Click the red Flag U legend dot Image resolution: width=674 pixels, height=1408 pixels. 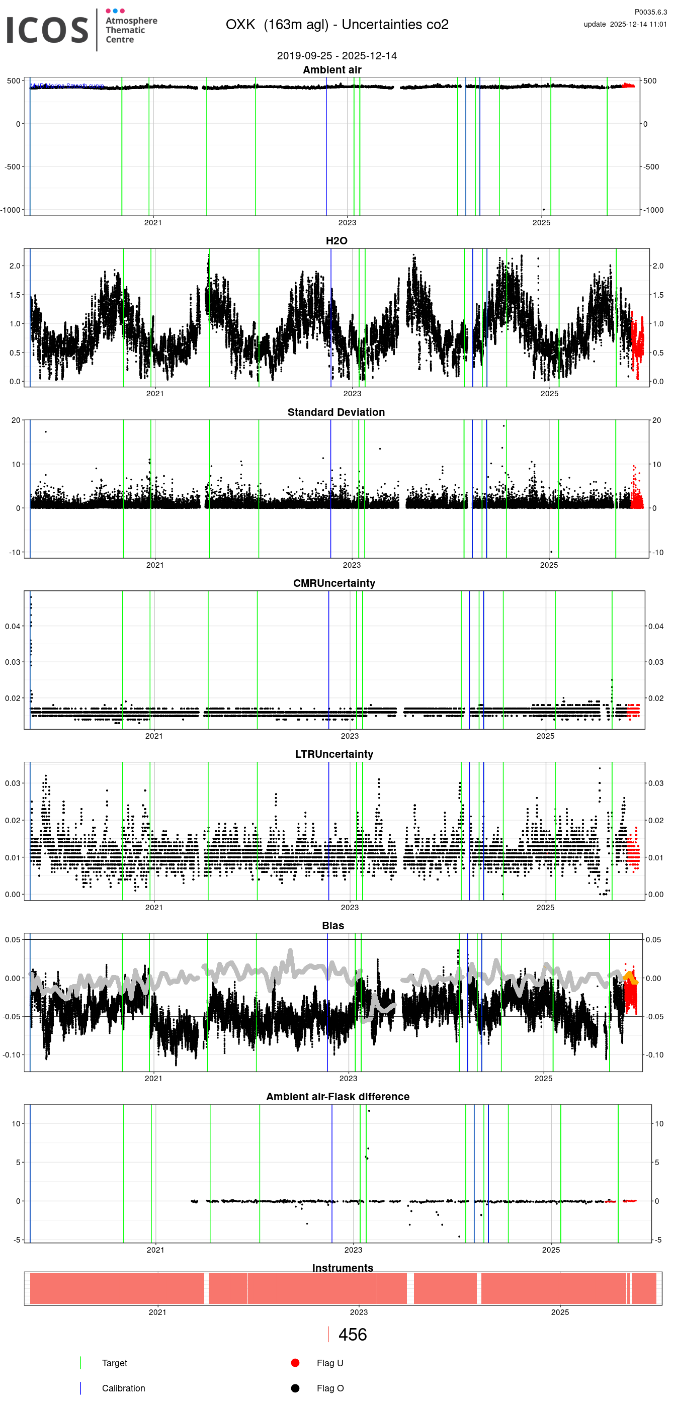295,1363
